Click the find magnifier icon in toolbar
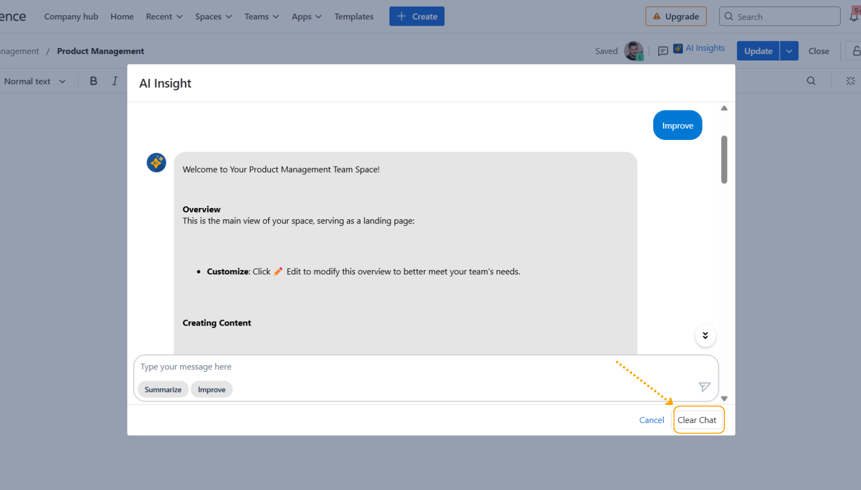This screenshot has height=490, width=861. pos(811,81)
